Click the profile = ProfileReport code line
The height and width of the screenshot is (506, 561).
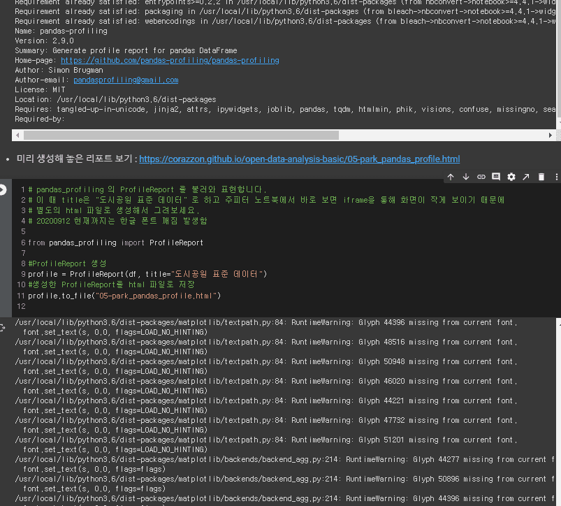(x=147, y=274)
